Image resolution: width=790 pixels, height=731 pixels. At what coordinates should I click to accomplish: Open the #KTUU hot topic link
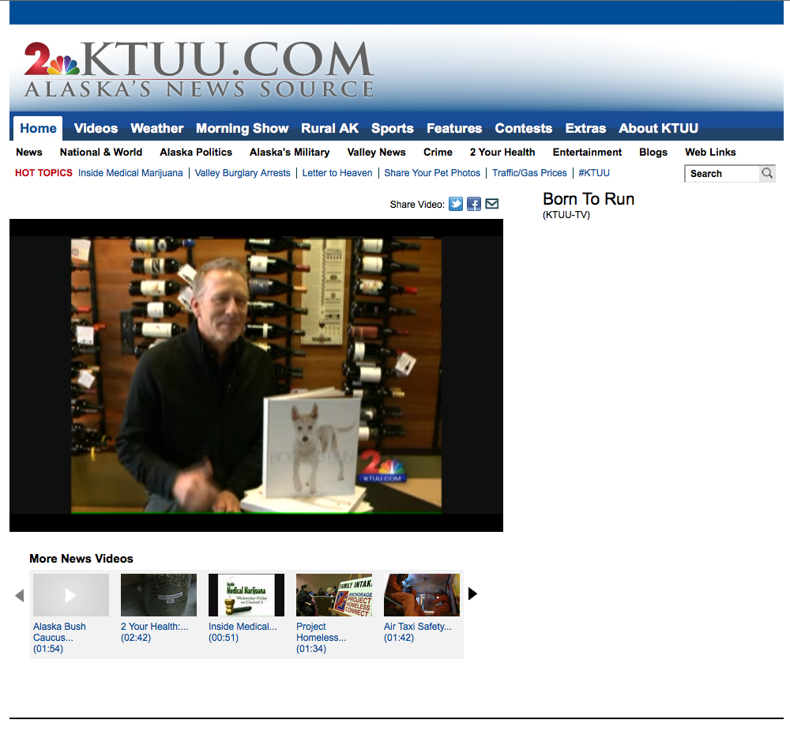tap(594, 173)
